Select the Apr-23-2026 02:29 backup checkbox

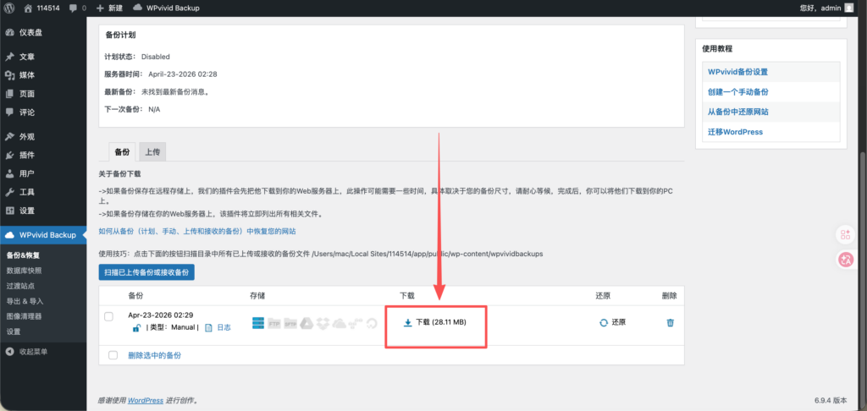[x=109, y=316]
